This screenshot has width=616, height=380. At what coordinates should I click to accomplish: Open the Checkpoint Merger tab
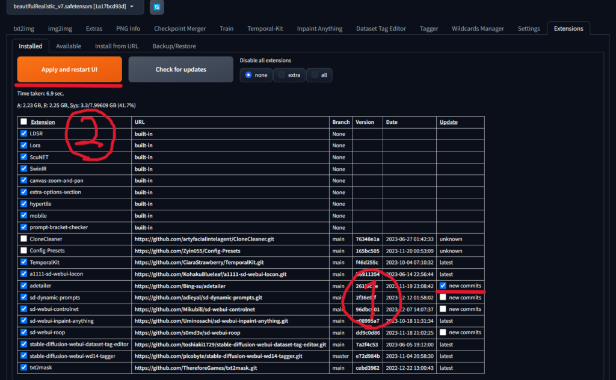[180, 28]
